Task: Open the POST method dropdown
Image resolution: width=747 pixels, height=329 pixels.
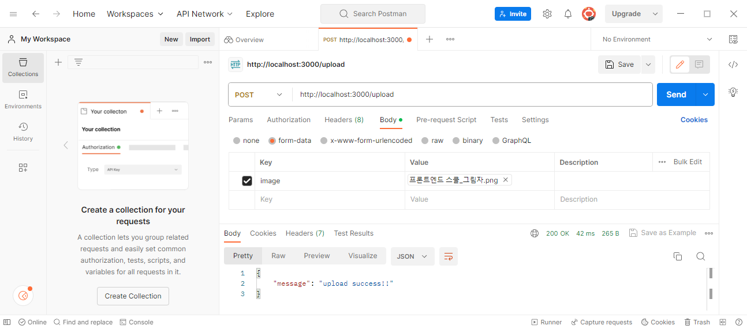Action: tap(259, 94)
